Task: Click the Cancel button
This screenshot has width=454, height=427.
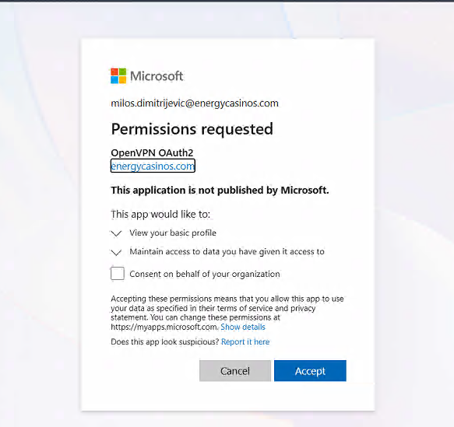Action: coord(235,371)
